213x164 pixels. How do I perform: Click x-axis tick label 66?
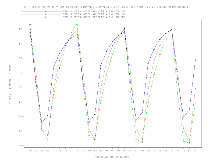pyautogui.click(x=160, y=151)
